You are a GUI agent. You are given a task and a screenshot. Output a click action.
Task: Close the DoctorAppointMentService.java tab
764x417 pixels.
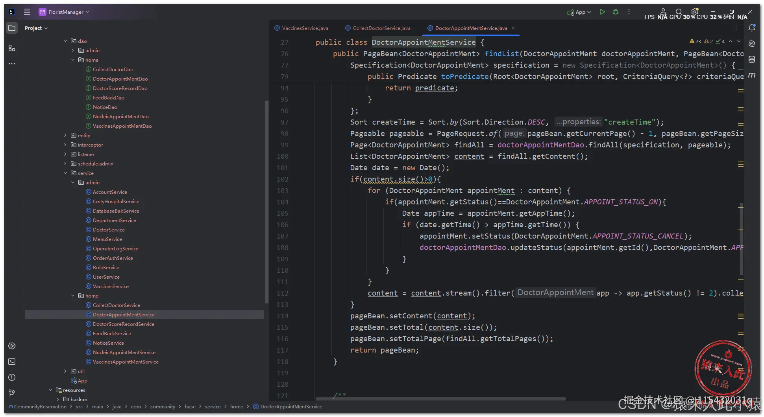[513, 28]
